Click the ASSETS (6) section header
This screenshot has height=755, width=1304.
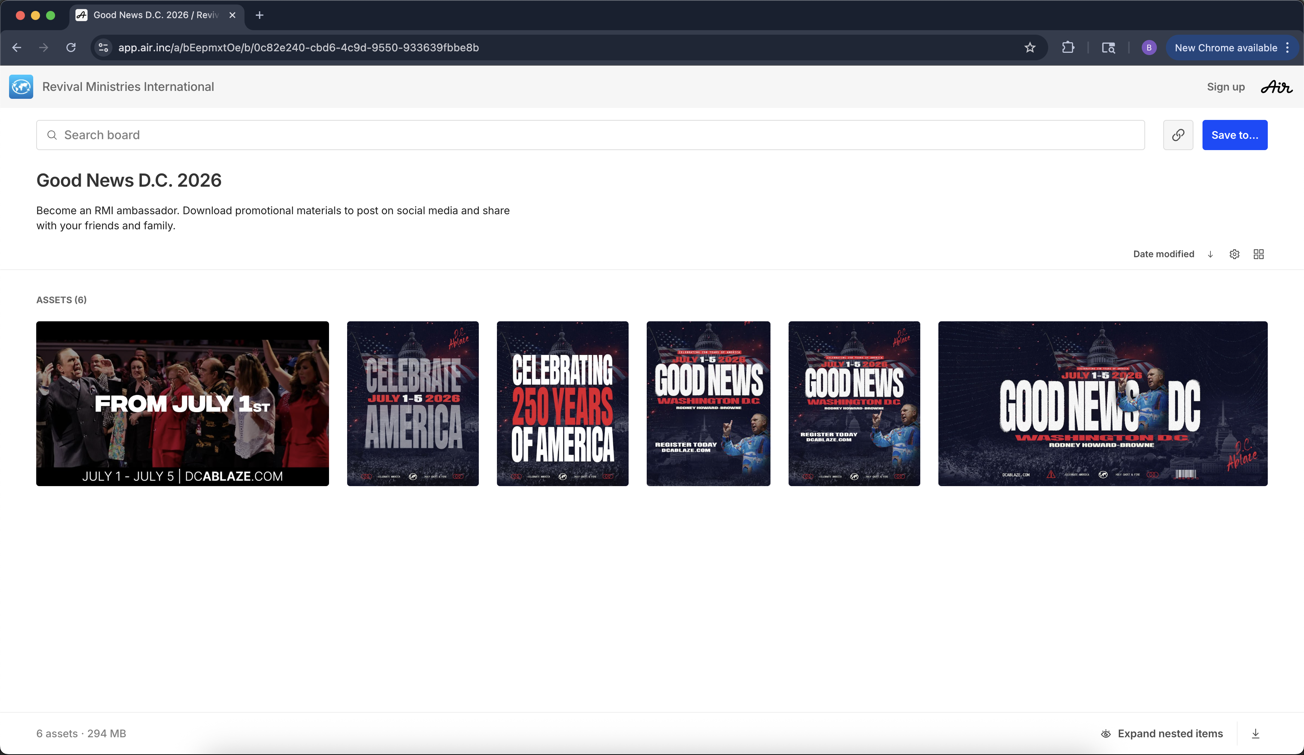pos(62,300)
